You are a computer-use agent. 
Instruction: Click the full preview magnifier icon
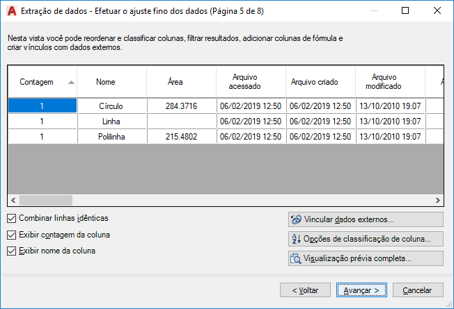297,258
